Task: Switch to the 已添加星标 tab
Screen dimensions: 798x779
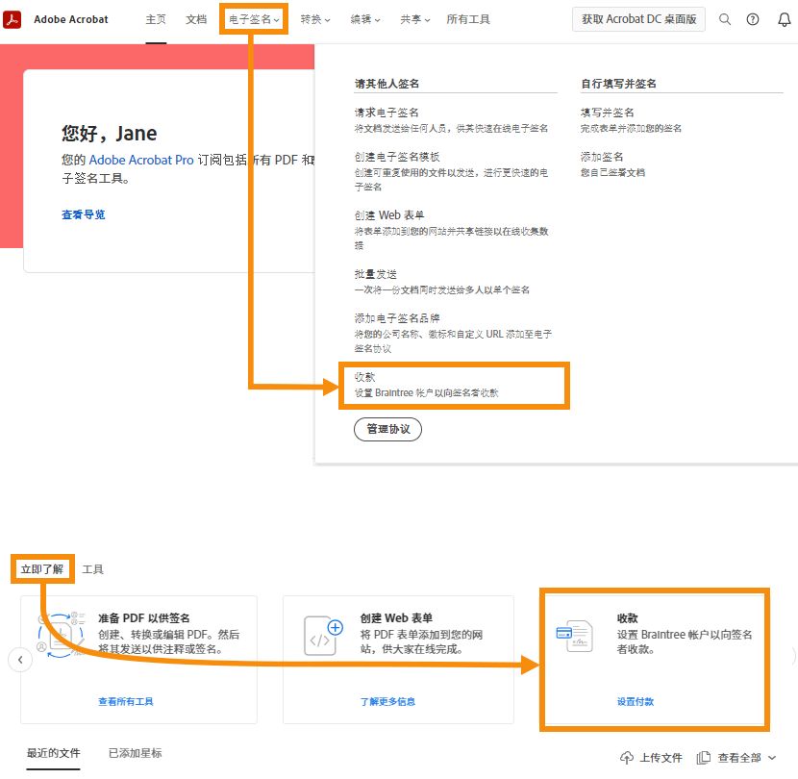Action: pyautogui.click(x=135, y=753)
